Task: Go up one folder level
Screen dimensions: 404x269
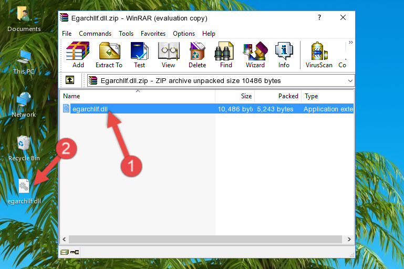Action: pyautogui.click(x=70, y=80)
